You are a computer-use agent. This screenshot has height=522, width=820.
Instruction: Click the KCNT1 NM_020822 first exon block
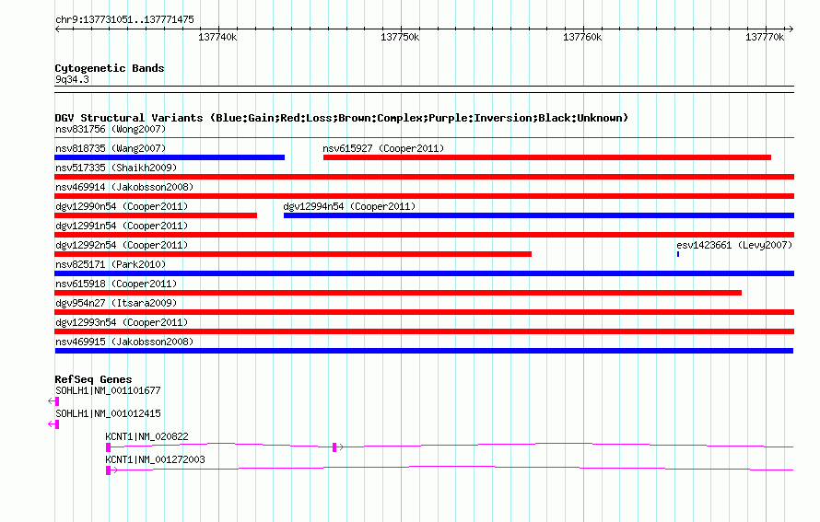pos(108,447)
